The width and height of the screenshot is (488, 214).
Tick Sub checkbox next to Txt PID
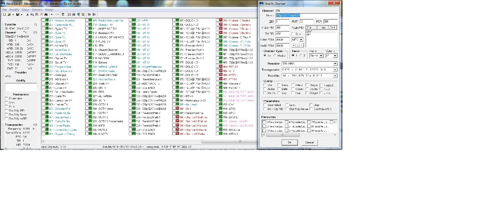293,34
